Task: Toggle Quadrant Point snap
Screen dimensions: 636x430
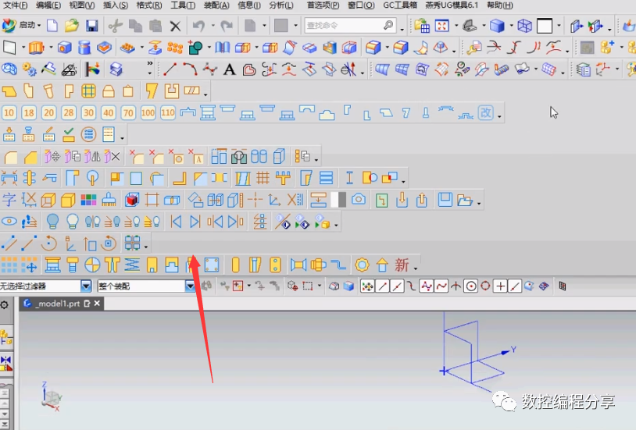Action: point(485,286)
